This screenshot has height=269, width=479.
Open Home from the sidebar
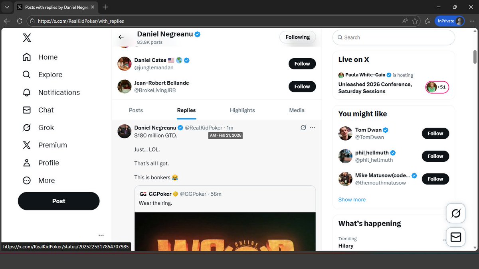(40, 57)
